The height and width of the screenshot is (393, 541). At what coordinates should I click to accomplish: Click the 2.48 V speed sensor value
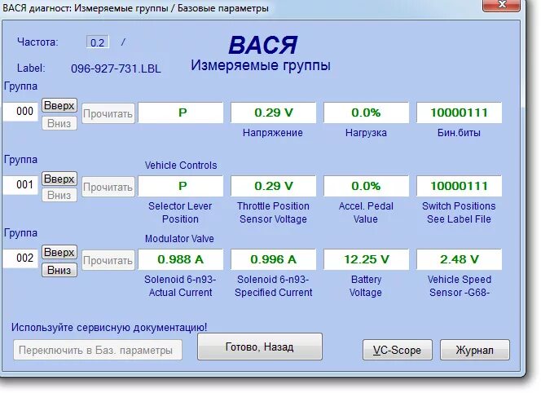pos(460,259)
